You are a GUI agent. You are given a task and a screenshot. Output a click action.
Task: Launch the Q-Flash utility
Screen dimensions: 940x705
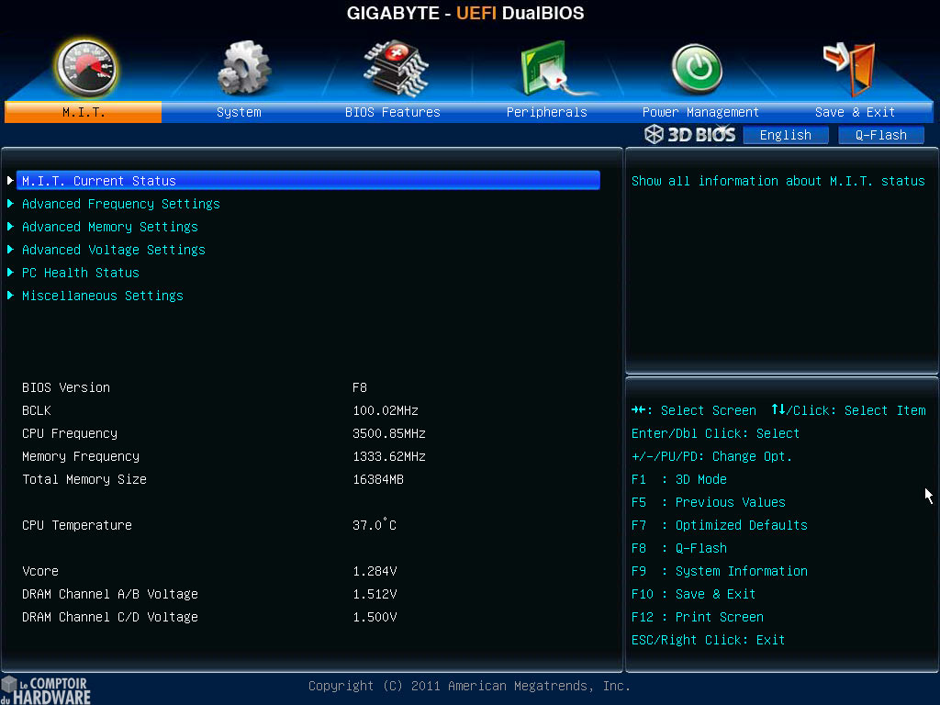click(880, 135)
